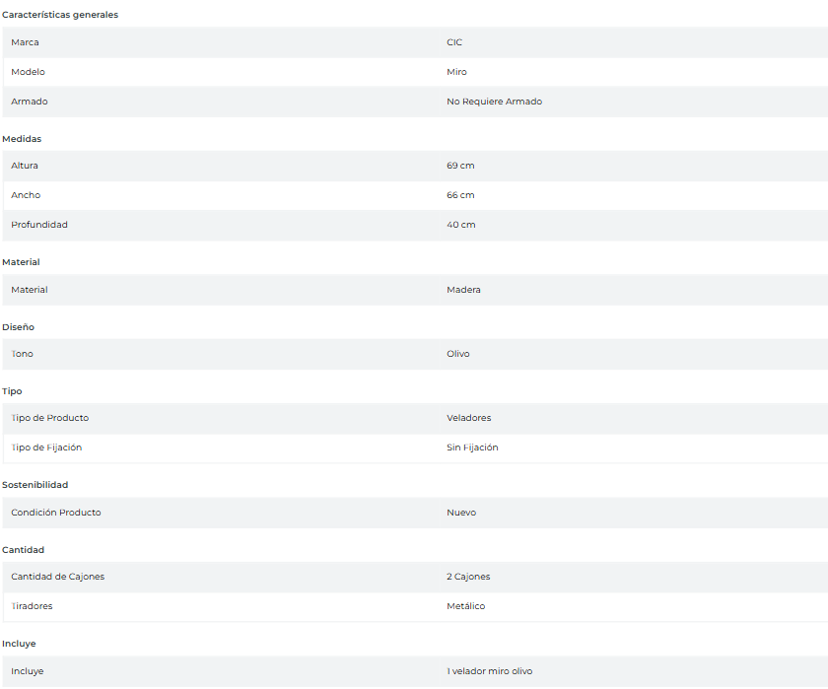
Task: Select the Condición Producto label
Action: tap(56, 513)
